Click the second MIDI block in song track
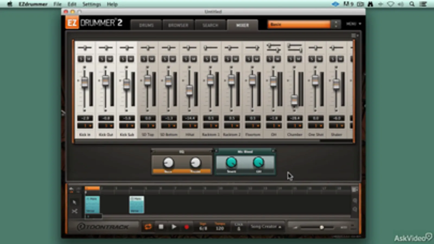The height and width of the screenshot is (244, 434). pyautogui.click(x=137, y=205)
